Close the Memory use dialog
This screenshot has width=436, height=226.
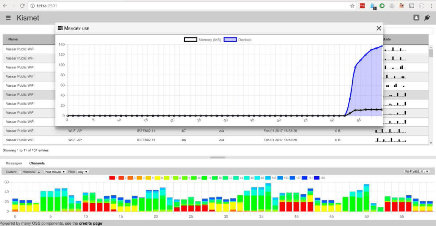click(x=379, y=28)
